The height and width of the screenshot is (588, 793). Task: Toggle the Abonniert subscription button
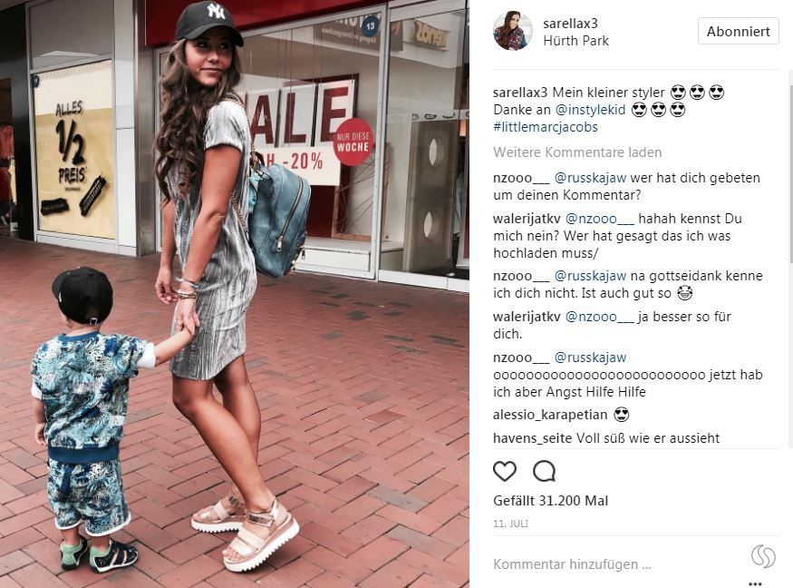[x=738, y=32]
